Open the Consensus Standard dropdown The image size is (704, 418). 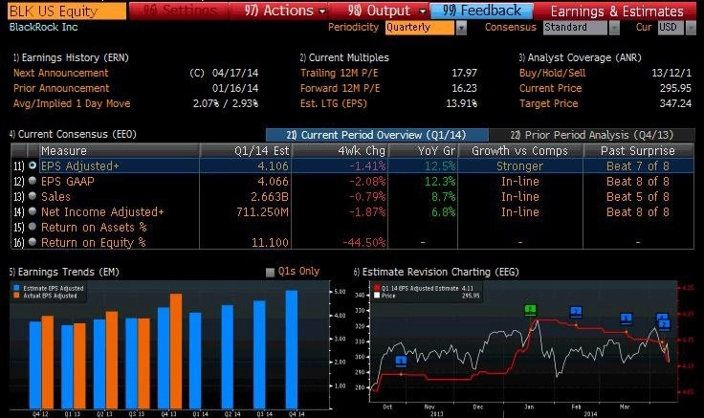(x=614, y=28)
